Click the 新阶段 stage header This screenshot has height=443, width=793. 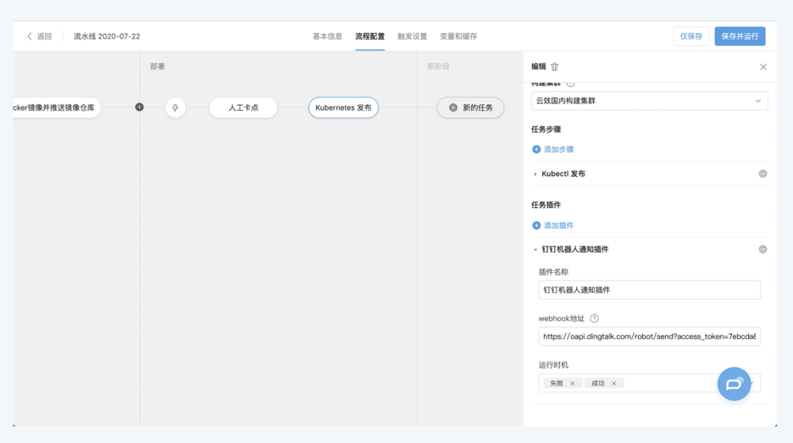coord(438,67)
